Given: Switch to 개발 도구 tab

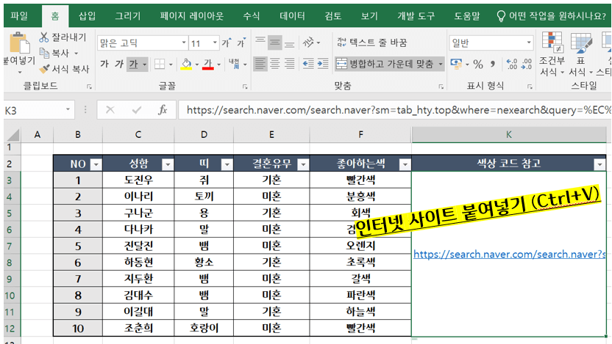Looking at the screenshot, I should click(416, 16).
